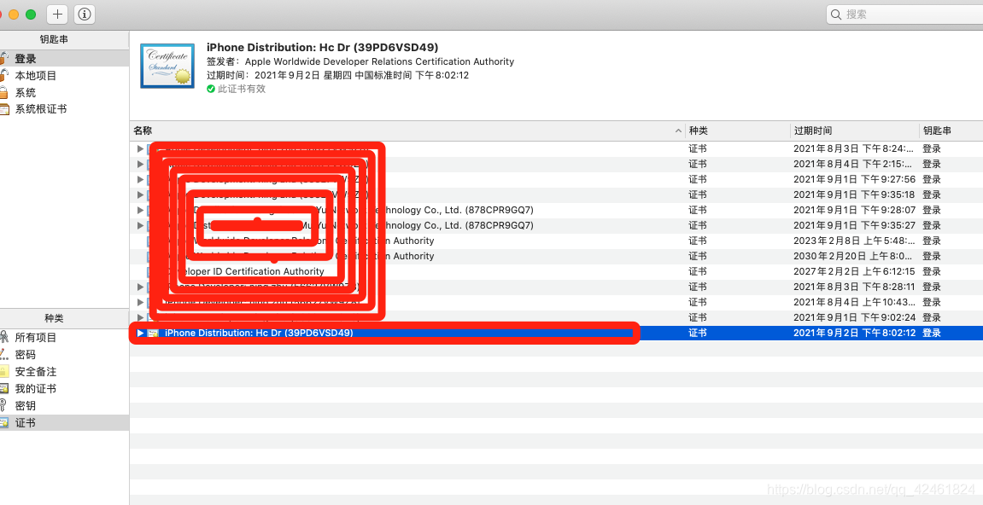Screen dimensions: 983x505
Task: Click the 证书 category certificate icon
Action: click(x=3, y=423)
